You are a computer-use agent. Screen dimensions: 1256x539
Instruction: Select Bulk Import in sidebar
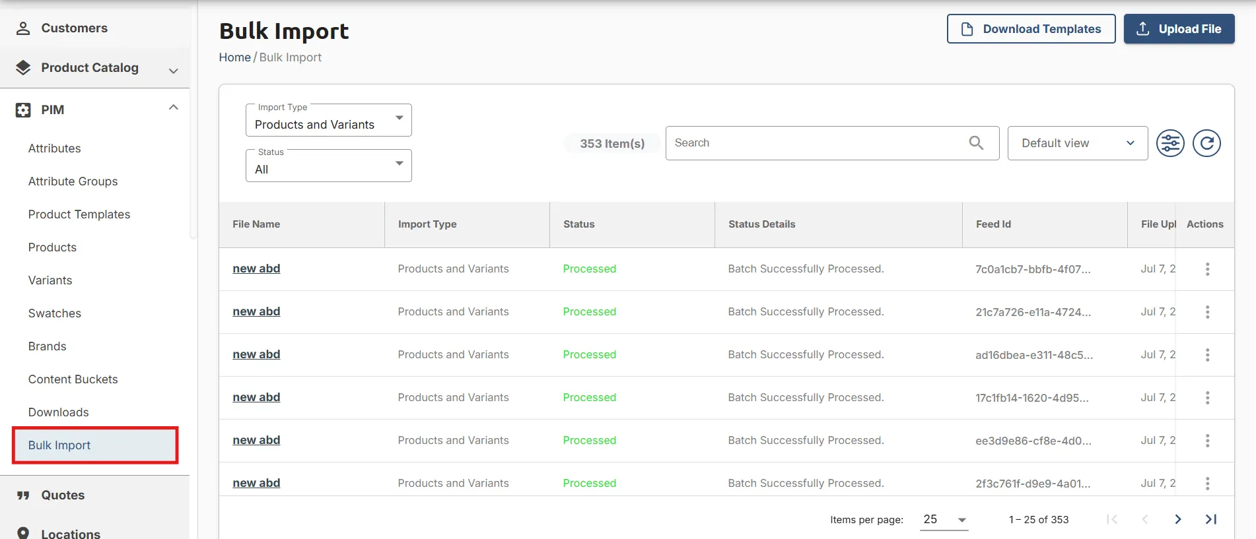pyautogui.click(x=95, y=445)
